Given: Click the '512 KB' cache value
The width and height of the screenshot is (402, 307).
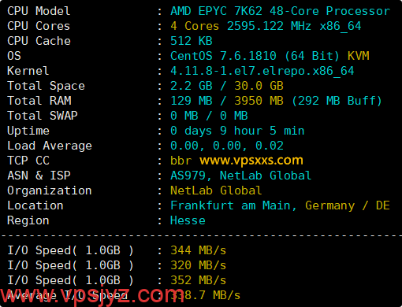Looking at the screenshot, I should tap(192, 41).
